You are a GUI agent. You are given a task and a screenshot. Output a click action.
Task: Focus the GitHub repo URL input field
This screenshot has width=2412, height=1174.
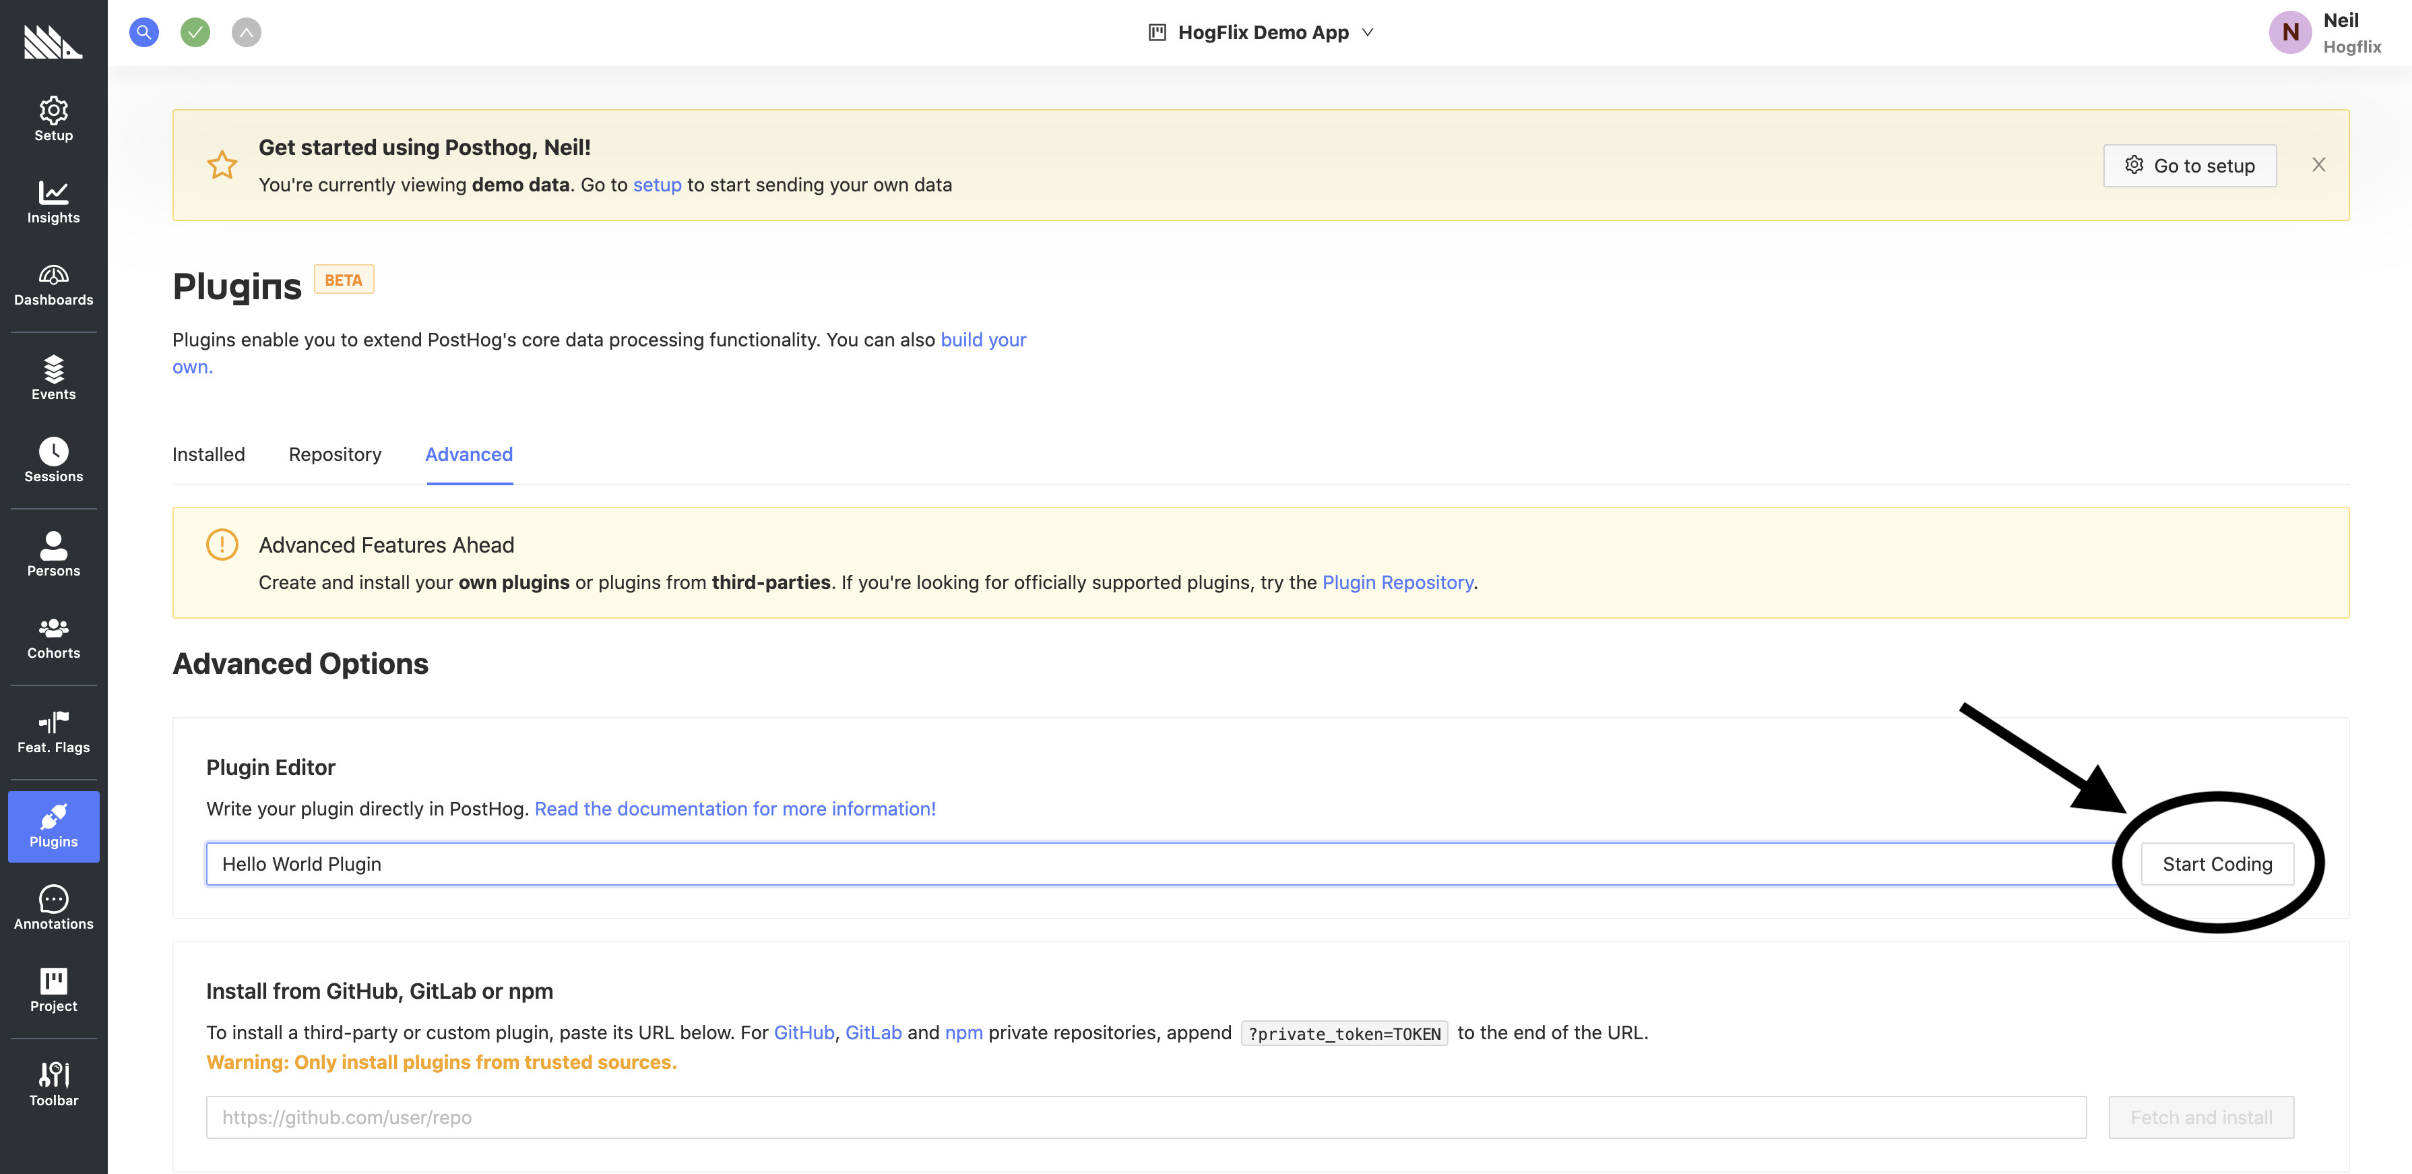[x=1145, y=1118]
